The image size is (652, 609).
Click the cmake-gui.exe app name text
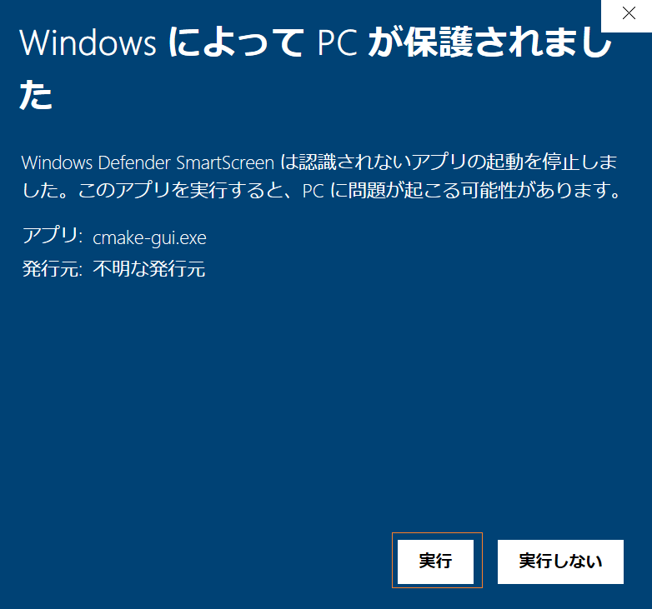[149, 238]
